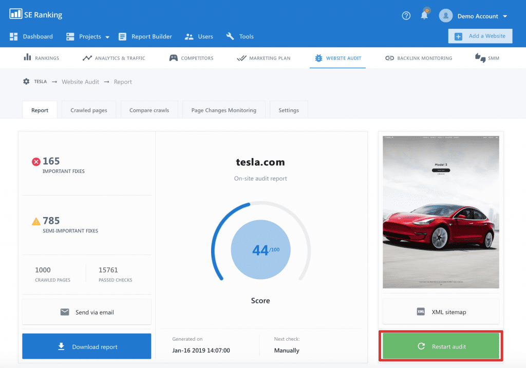The height and width of the screenshot is (368, 526).
Task: Open the tesla.com website preview thumbnail
Action: tap(440, 211)
